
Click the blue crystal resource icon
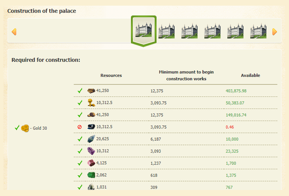pyautogui.click(x=91, y=139)
